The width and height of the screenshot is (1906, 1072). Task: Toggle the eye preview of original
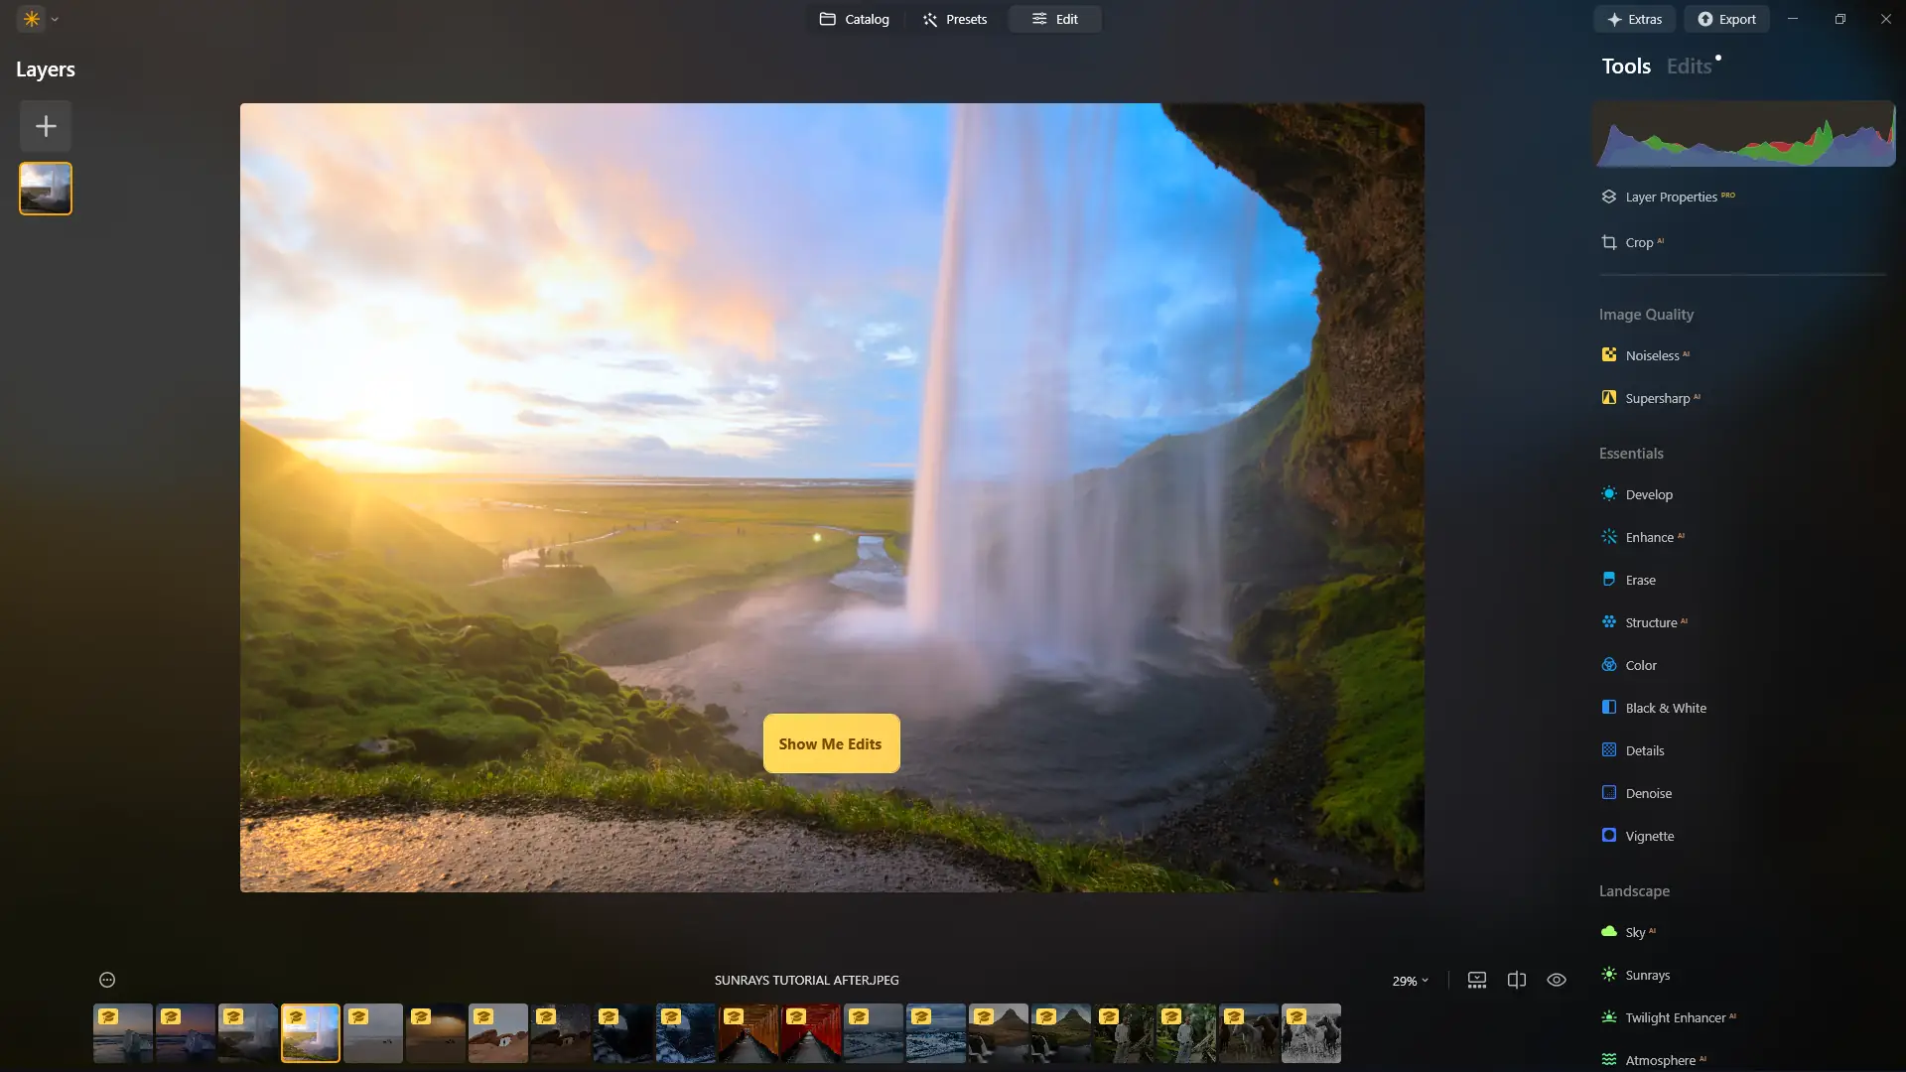point(1557,980)
